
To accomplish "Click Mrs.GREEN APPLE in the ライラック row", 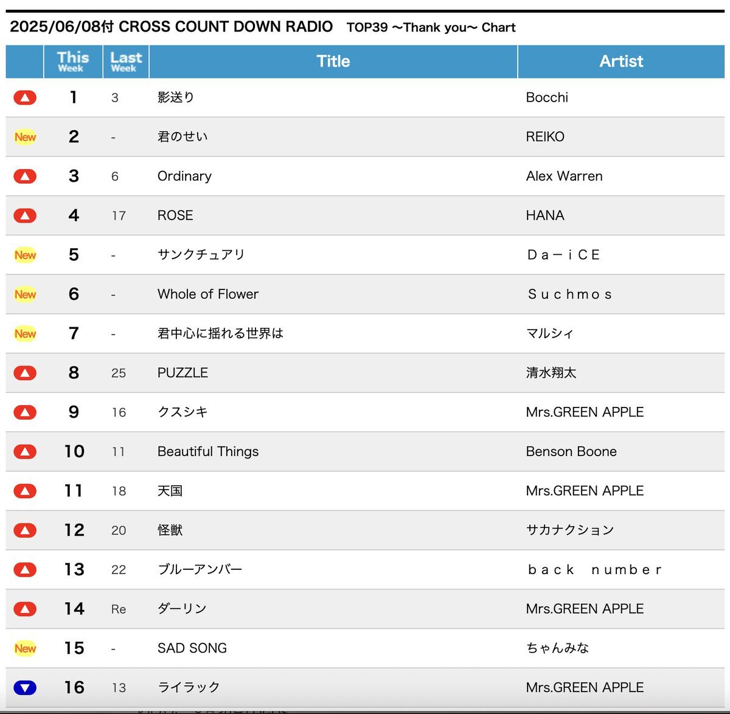I will point(585,687).
